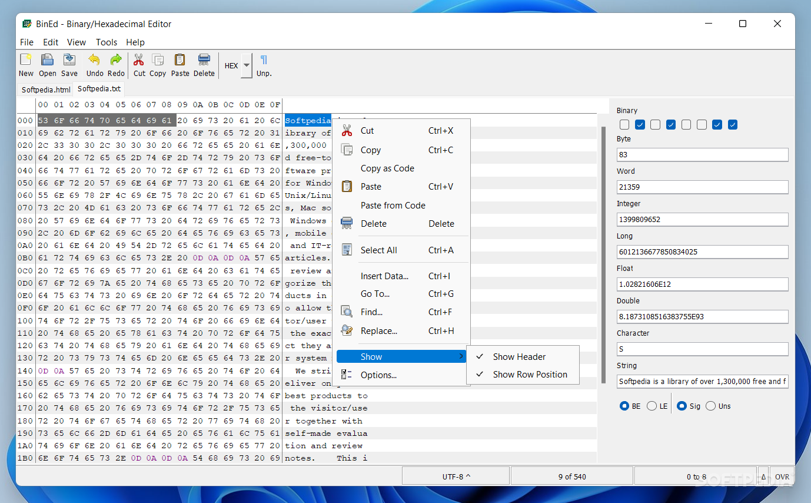811x503 pixels.
Task: Choose Go To... menu entry
Action: [403, 294]
